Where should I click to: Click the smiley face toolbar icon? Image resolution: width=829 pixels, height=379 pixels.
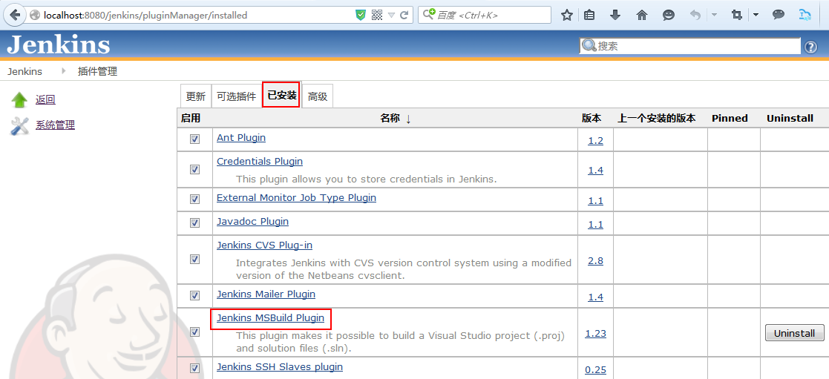(669, 15)
